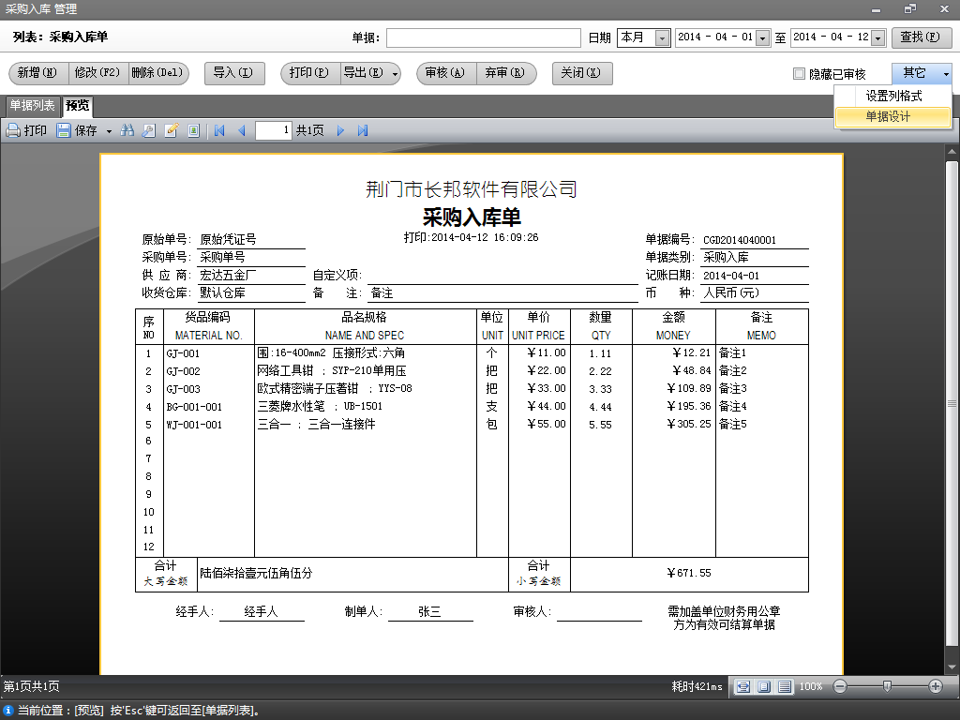Expand the 导出 export dropdown arrow
The image size is (960, 720).
click(x=396, y=73)
